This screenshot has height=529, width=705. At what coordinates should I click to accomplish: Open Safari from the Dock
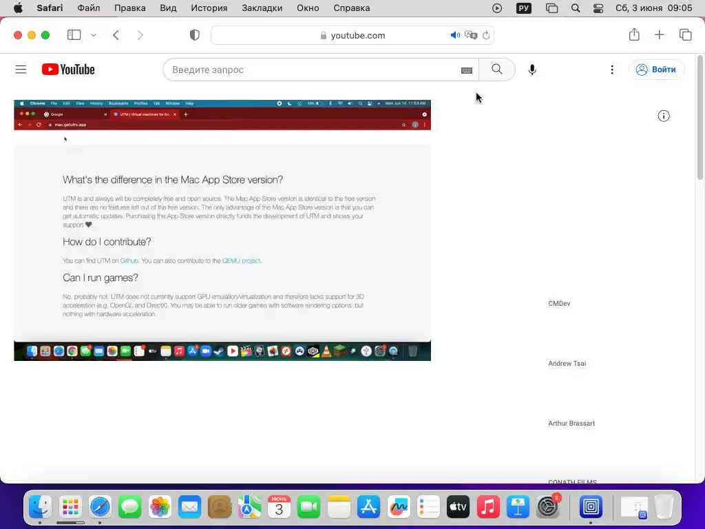[x=100, y=508]
